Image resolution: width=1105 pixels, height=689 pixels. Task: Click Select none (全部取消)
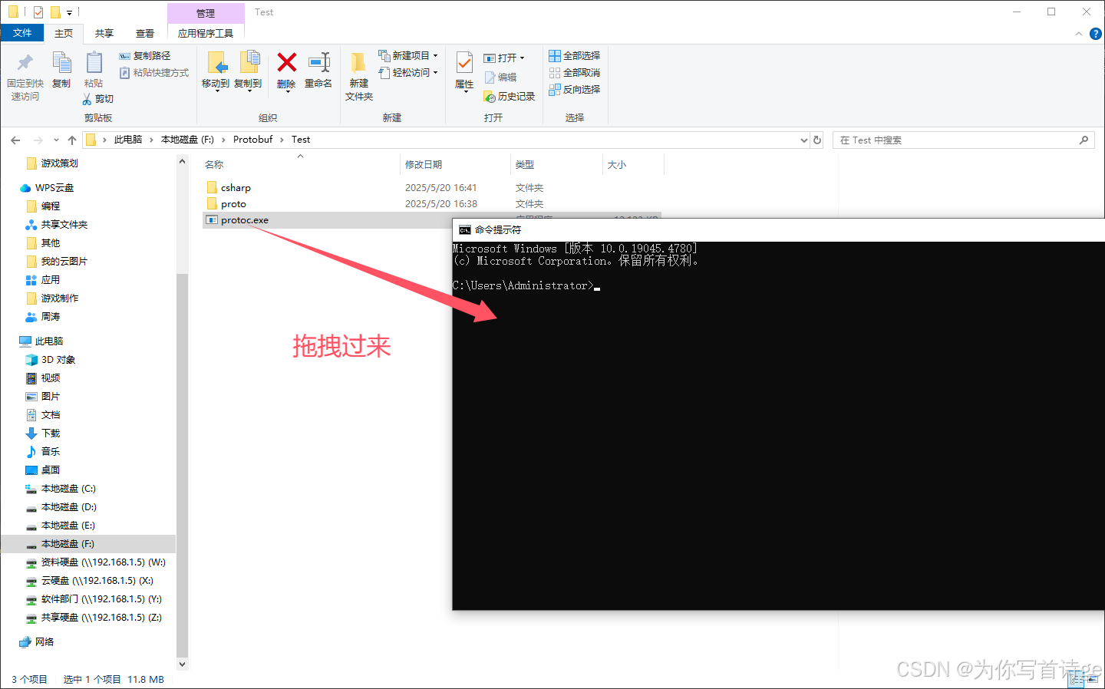(575, 73)
